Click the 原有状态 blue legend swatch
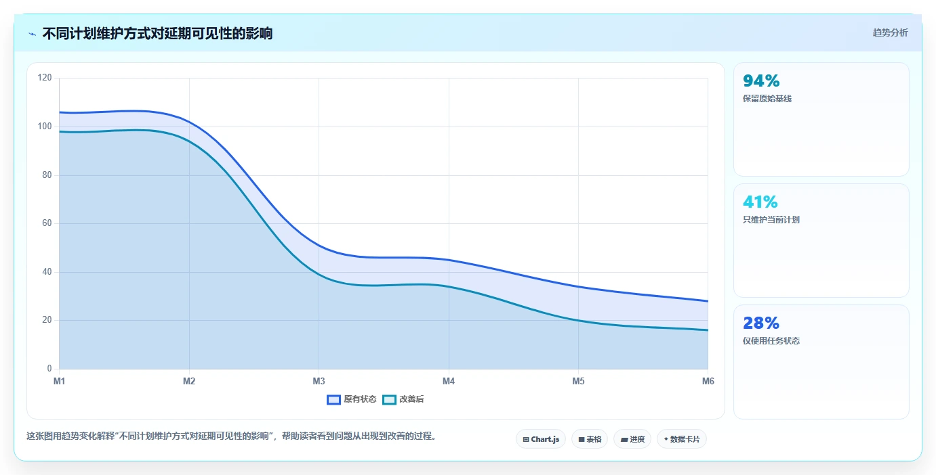This screenshot has height=475, width=936. click(333, 399)
